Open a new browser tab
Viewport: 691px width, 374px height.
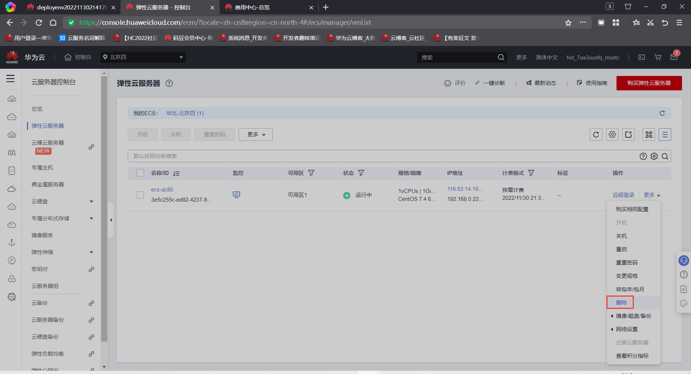(326, 7)
